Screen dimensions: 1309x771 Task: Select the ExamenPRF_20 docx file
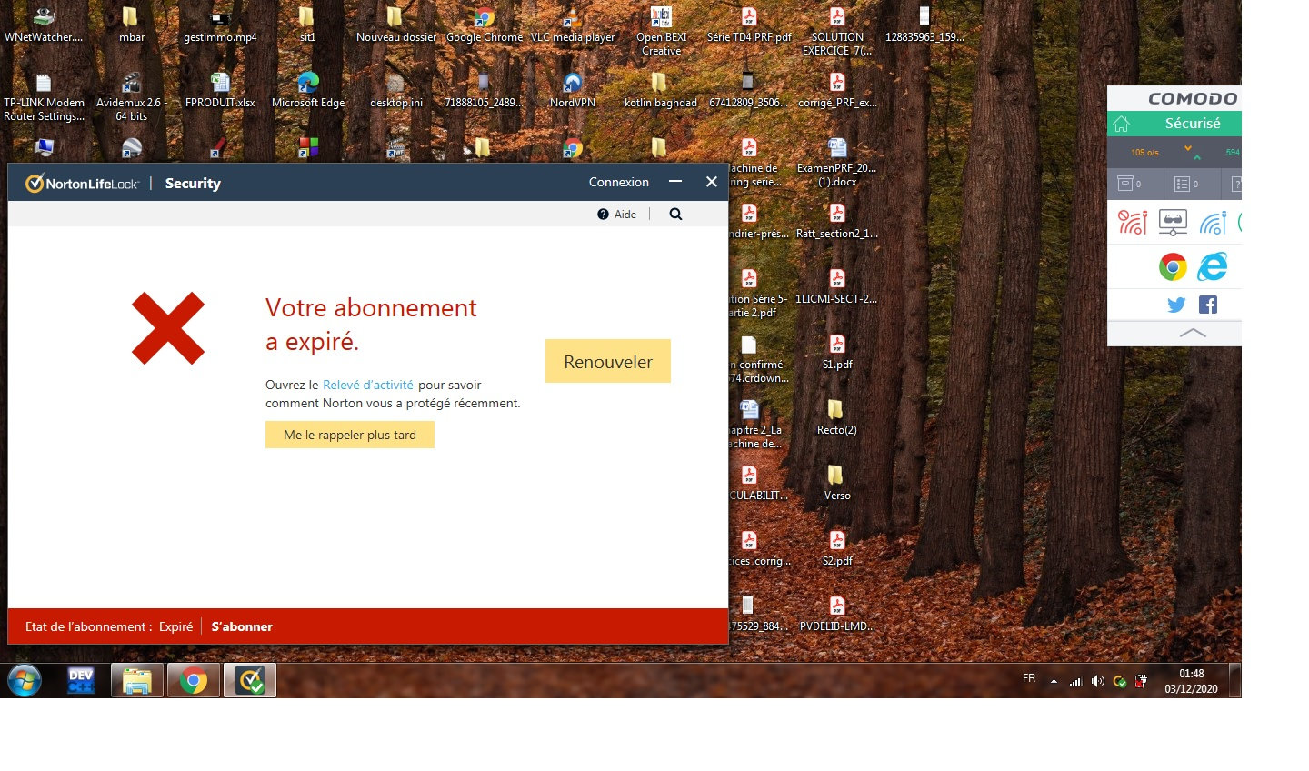pyautogui.click(x=837, y=161)
